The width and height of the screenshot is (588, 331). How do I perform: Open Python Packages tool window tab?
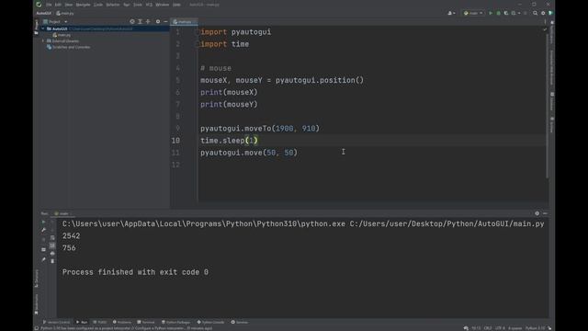(x=176, y=322)
